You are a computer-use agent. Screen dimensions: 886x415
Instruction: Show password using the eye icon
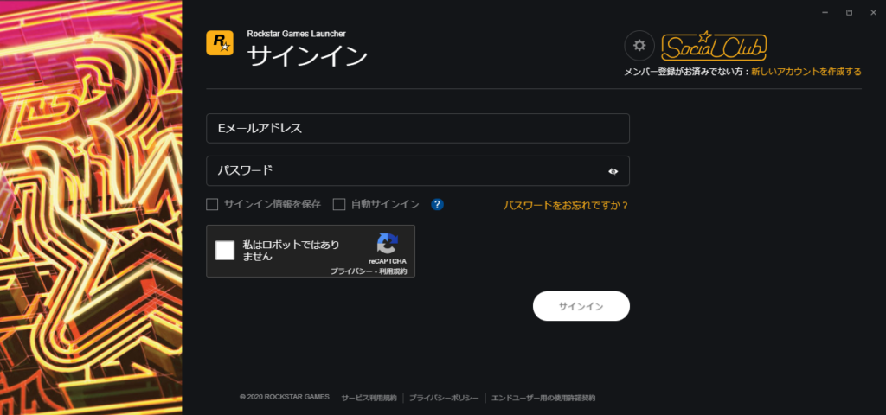click(x=613, y=171)
